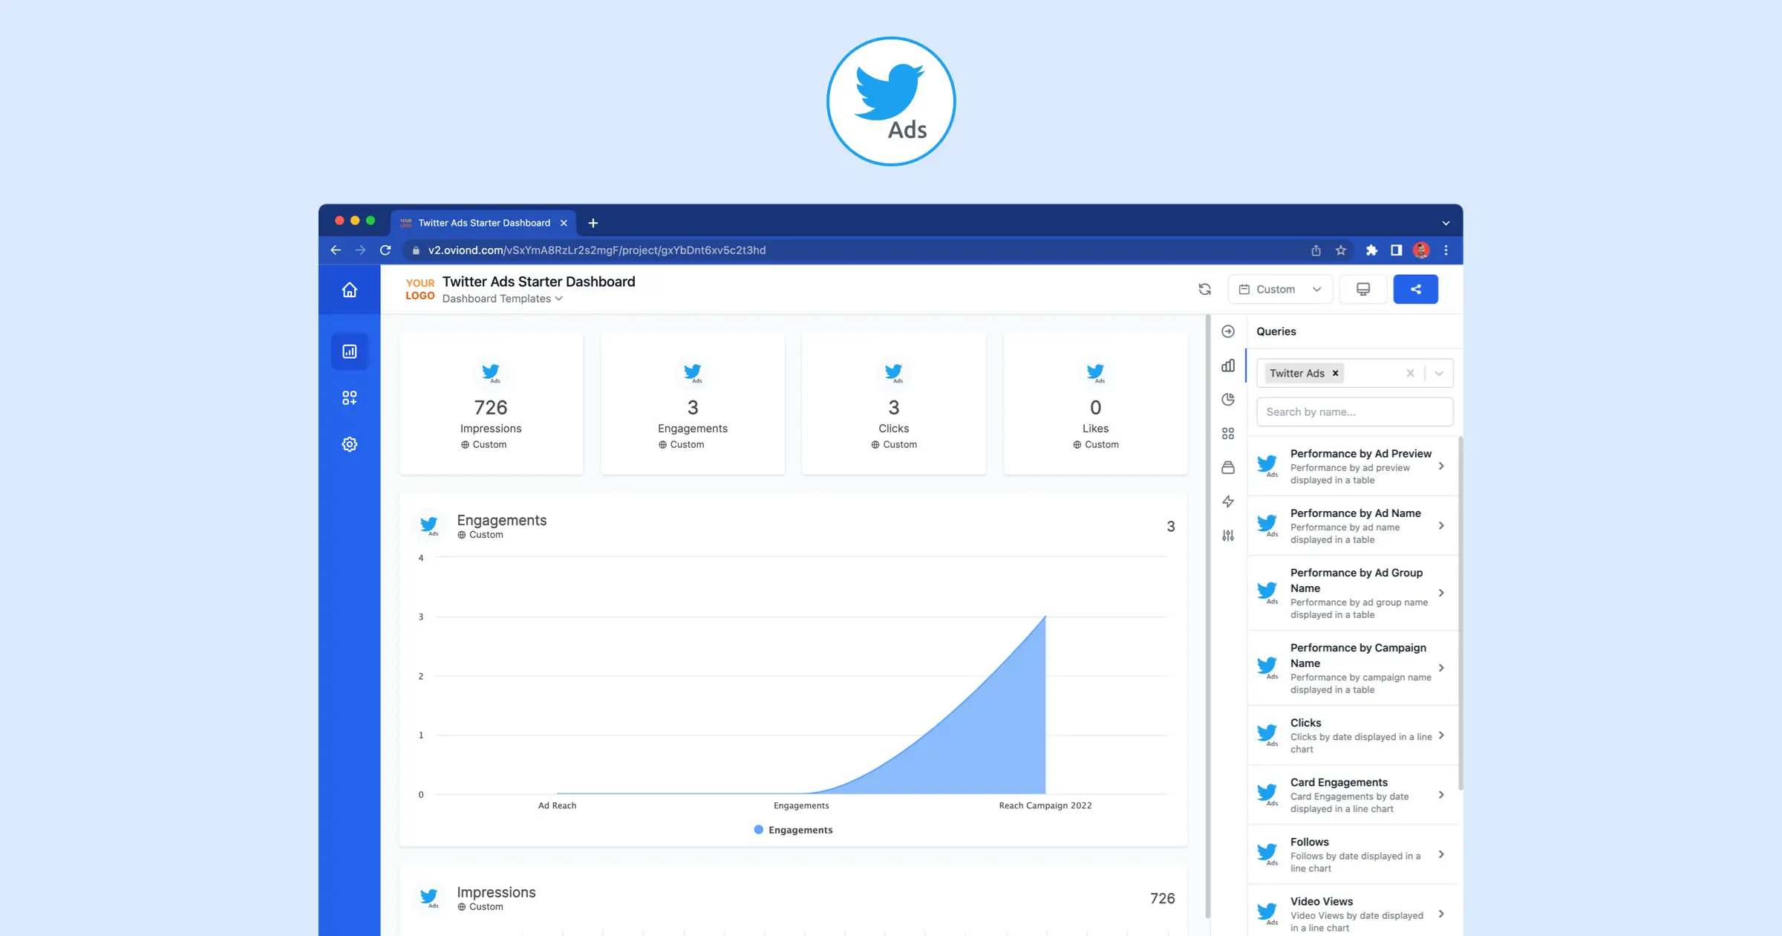This screenshot has height=936, width=1782.
Task: Toggle browser side panel icon
Action: [1397, 250]
